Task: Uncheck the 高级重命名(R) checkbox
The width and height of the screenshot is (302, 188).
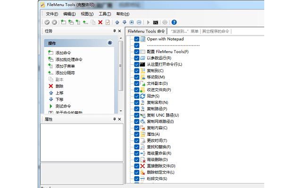Action: [x=137, y=153]
